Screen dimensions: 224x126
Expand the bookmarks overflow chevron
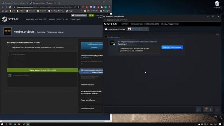(81, 11)
